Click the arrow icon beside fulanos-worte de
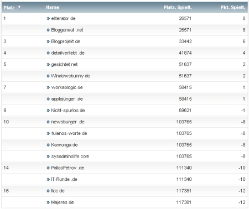The width and height of the screenshot is (249, 209). (x=48, y=133)
